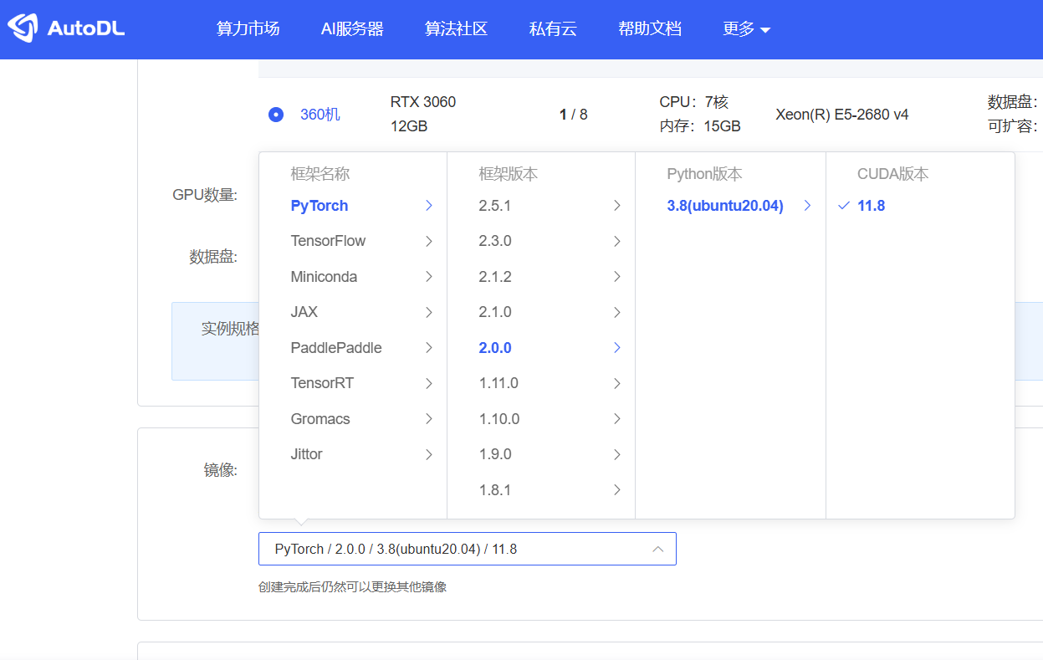Choose Gromacs in framework list
Image resolution: width=1043 pixels, height=660 pixels.
coord(320,419)
